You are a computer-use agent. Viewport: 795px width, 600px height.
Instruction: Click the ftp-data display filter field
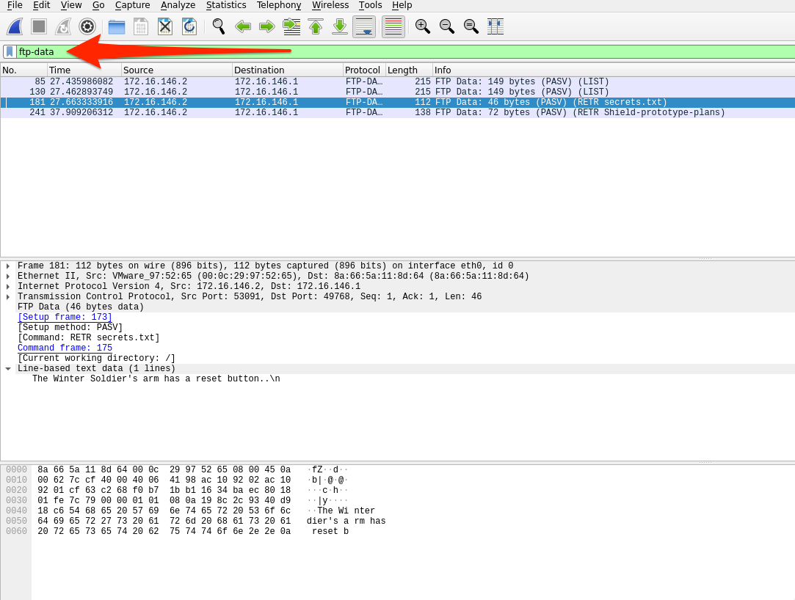(367, 51)
